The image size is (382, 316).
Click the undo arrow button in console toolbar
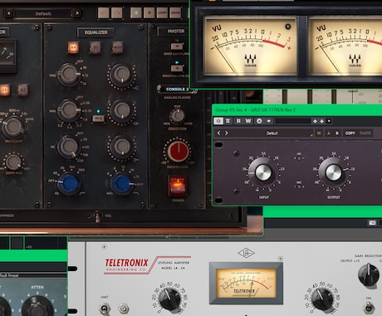point(103,12)
